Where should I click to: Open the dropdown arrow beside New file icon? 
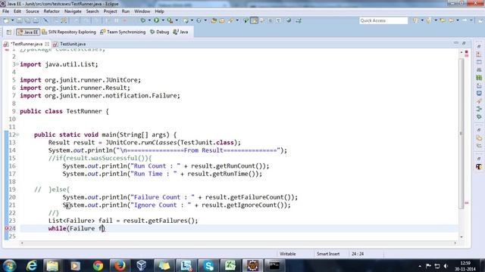coord(12,20)
